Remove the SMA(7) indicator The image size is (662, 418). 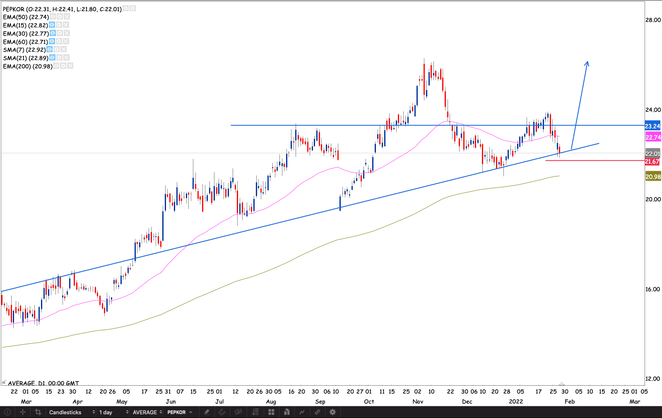[64, 49]
